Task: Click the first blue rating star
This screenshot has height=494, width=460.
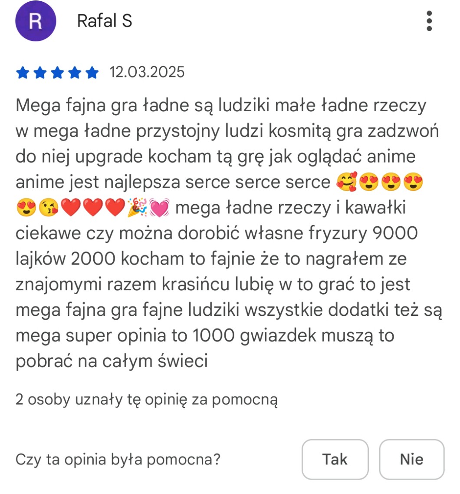Action: pyautogui.click(x=23, y=73)
